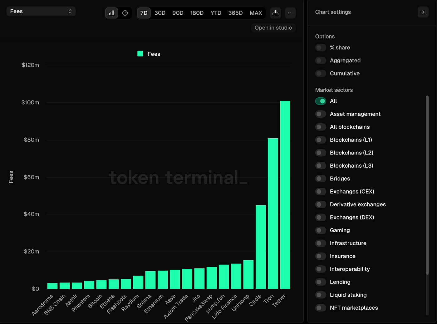Click the Fees legend color swatch
The height and width of the screenshot is (324, 437).
[x=140, y=54]
